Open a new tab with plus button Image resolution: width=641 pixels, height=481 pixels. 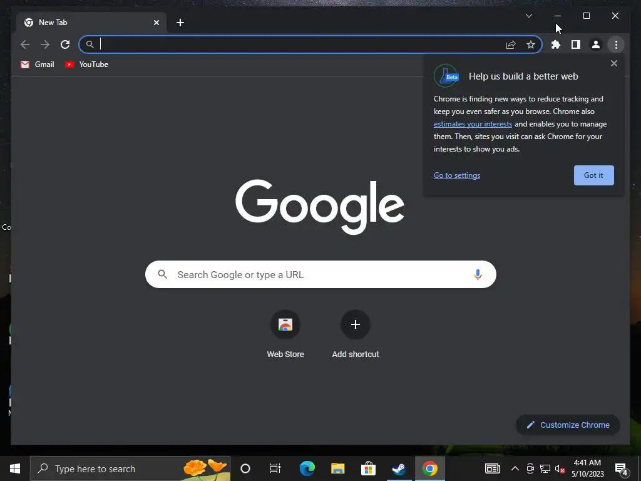pyautogui.click(x=180, y=23)
